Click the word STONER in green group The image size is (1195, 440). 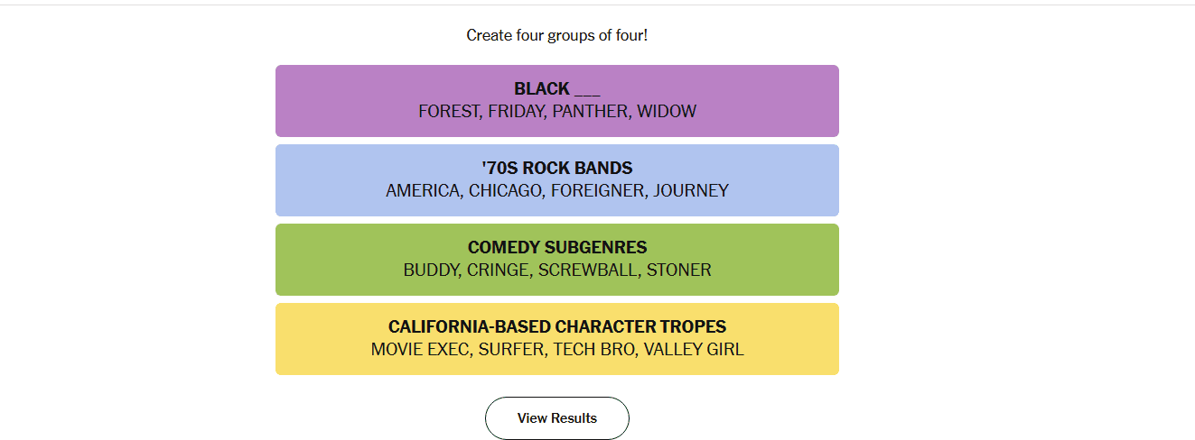point(678,270)
